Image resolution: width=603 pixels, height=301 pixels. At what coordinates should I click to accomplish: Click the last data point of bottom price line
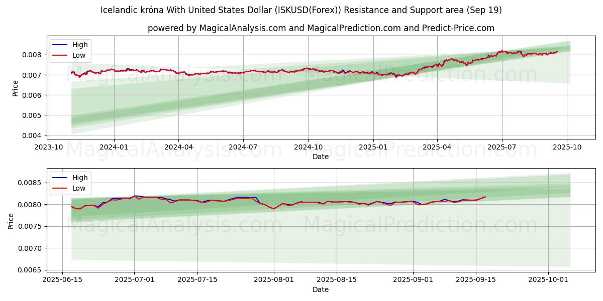[485, 197]
